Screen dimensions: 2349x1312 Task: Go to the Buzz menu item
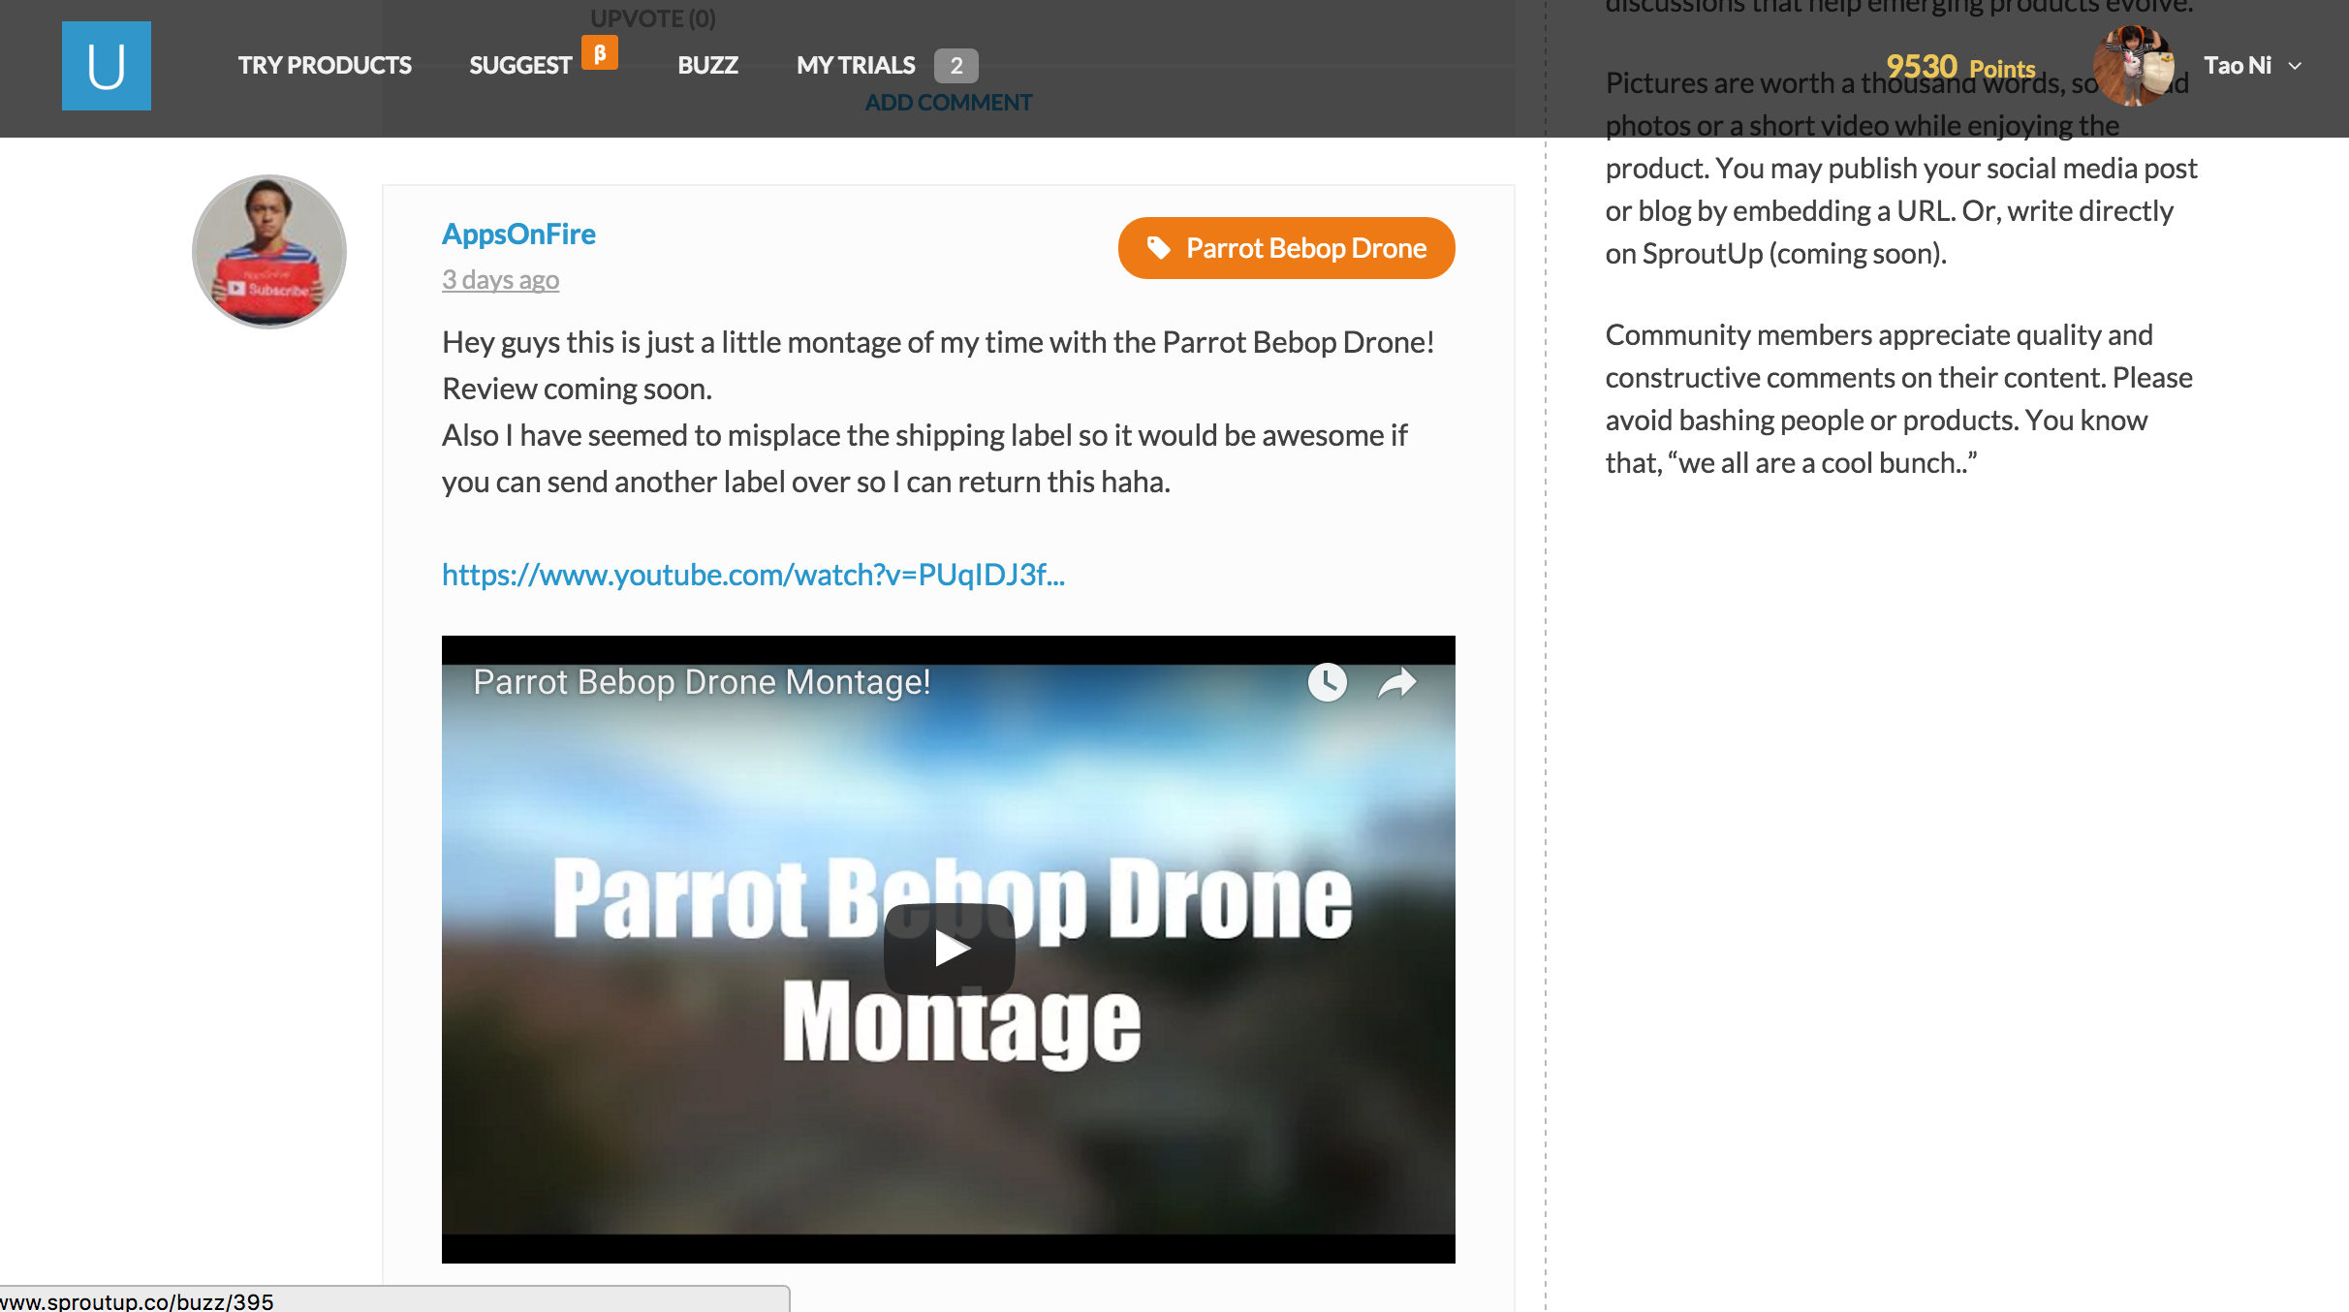[x=707, y=66]
